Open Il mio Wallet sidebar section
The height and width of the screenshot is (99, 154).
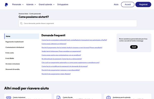(10, 58)
